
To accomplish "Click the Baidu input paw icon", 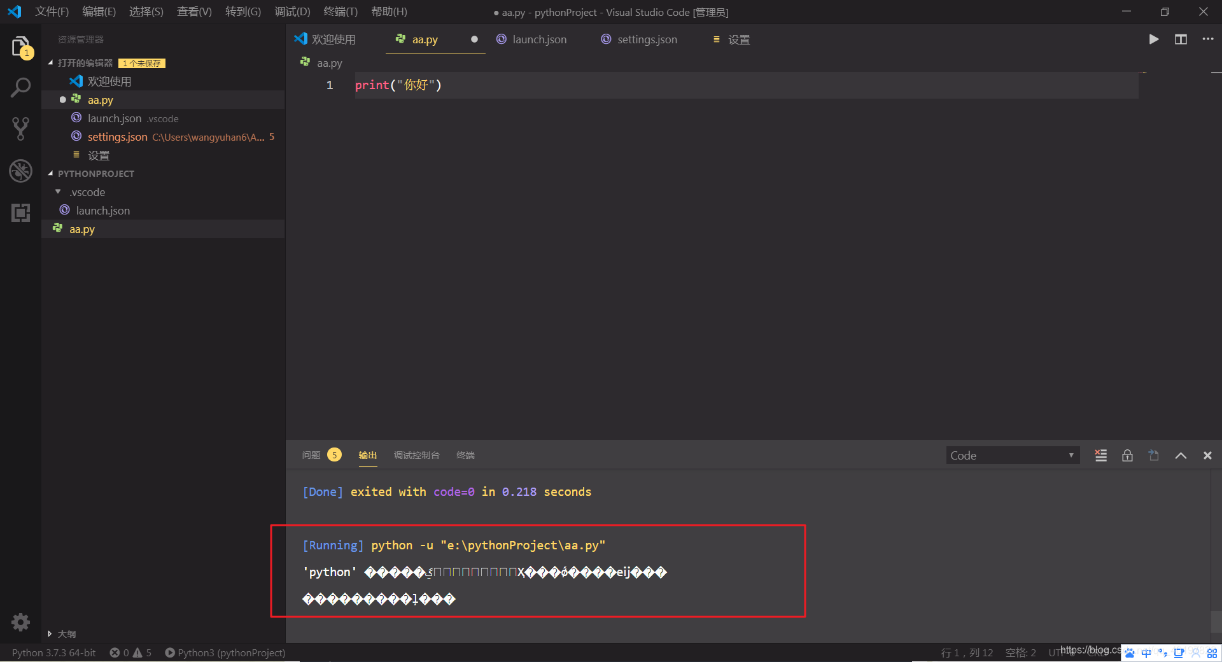I will [x=1130, y=653].
